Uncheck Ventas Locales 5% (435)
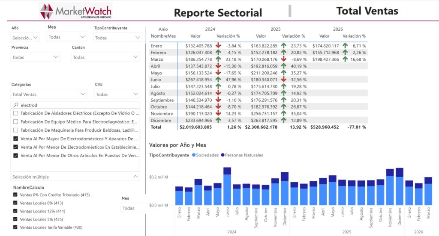This screenshot has width=439, height=236. (x=15, y=219)
